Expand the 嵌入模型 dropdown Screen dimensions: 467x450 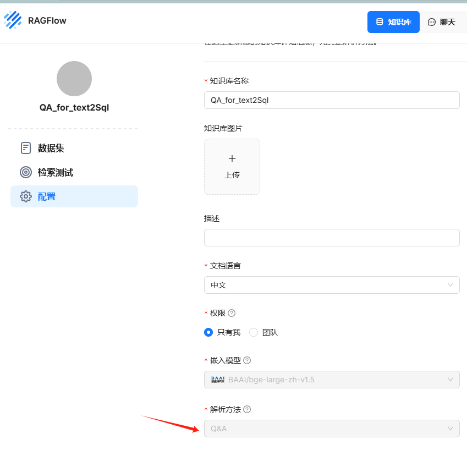click(452, 380)
